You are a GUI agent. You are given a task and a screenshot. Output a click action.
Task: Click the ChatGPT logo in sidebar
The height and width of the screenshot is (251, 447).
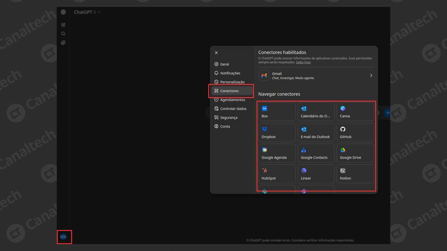pos(63,12)
